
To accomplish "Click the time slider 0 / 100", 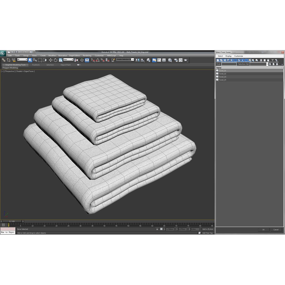I will click(x=12, y=221).
